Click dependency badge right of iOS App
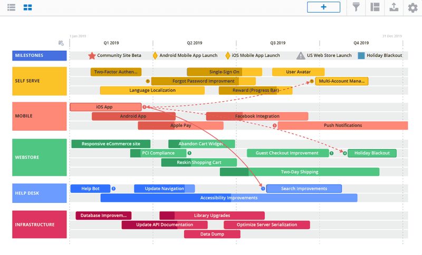This screenshot has height=255, width=422. coord(144,107)
